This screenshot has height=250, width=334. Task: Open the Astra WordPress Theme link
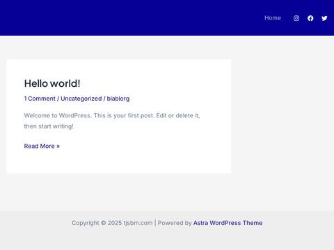(228, 223)
